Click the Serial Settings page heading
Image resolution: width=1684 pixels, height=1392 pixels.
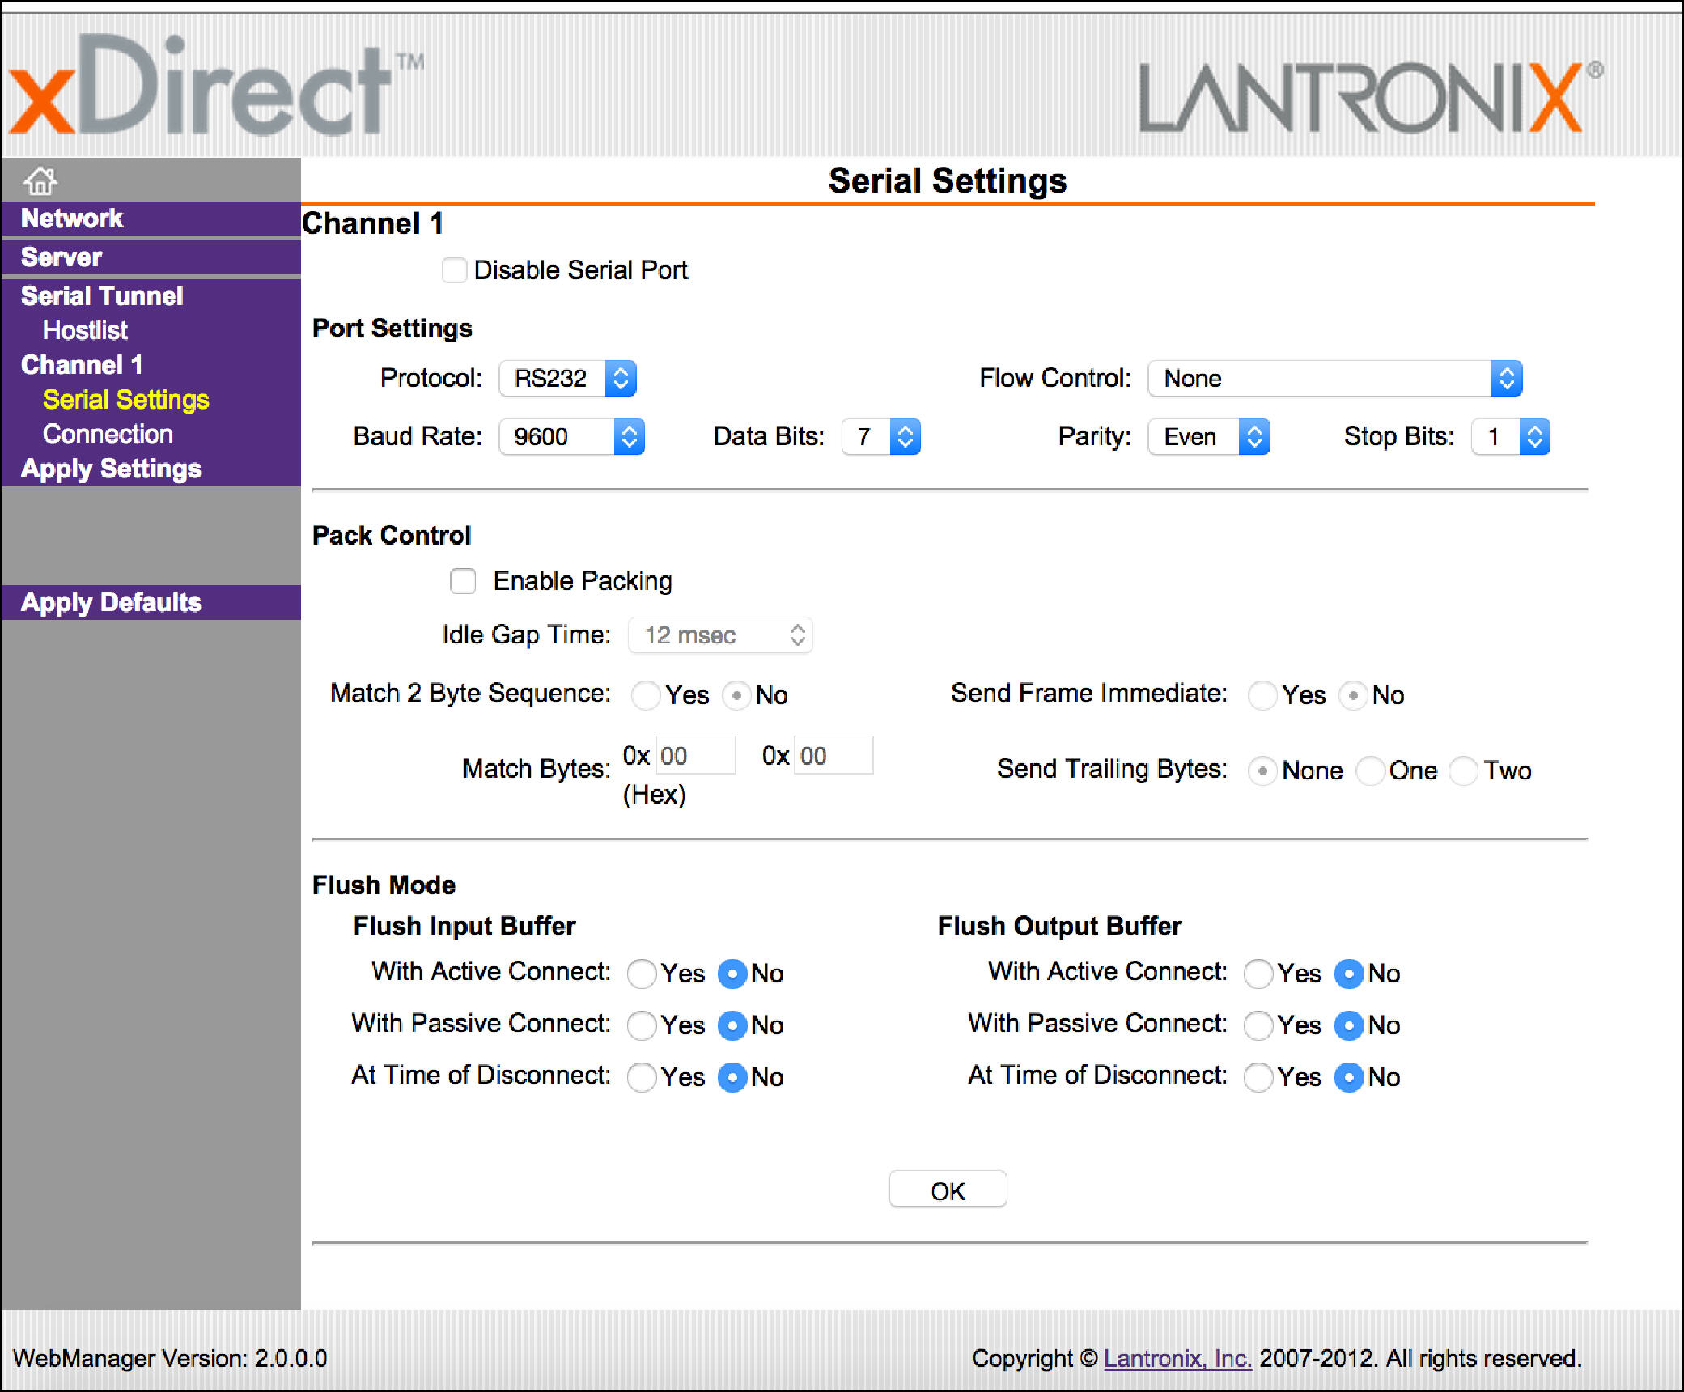948,180
